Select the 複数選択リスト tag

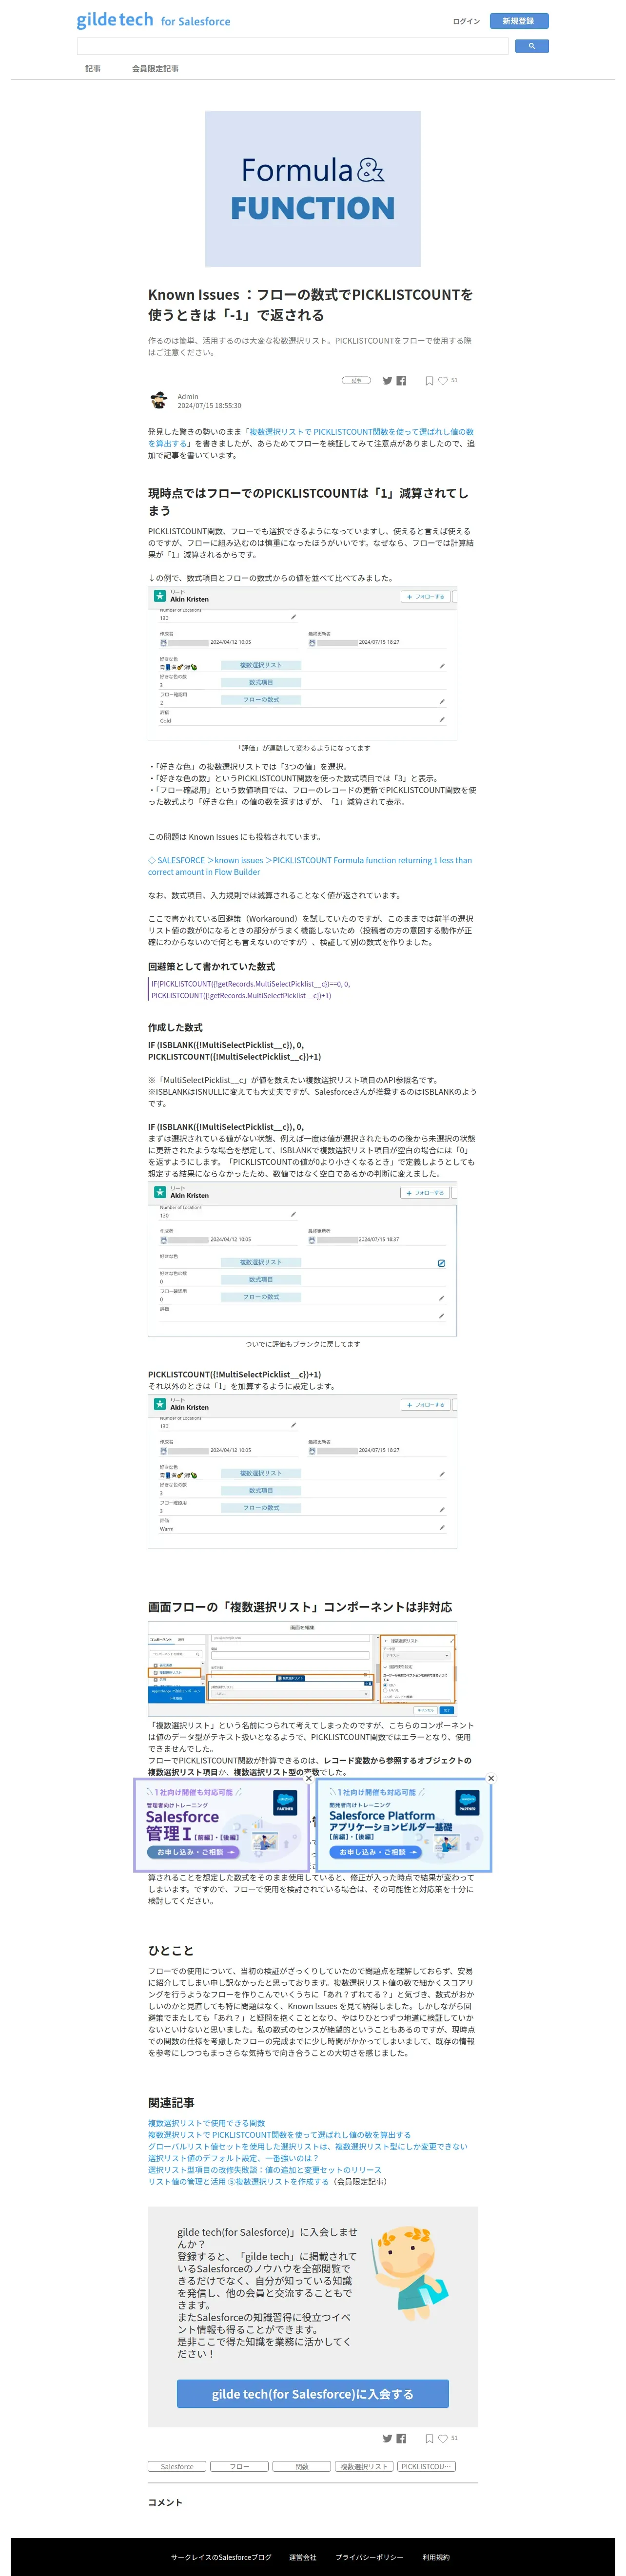point(364,2466)
